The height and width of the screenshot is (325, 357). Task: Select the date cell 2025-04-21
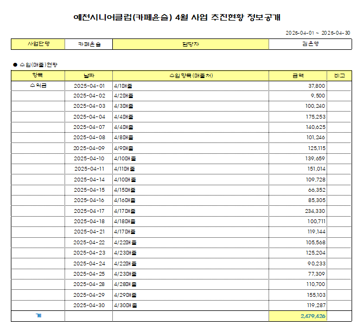(x=89, y=232)
